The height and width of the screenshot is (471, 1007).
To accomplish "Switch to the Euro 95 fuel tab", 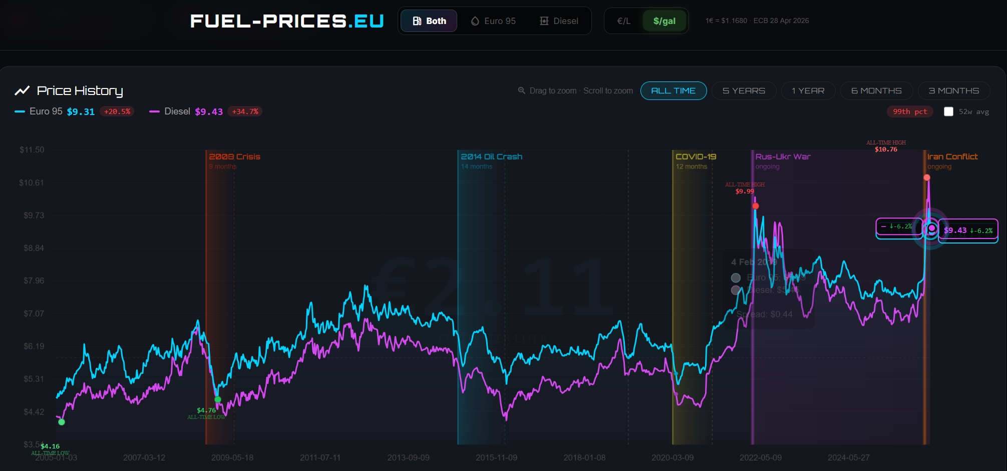I will coord(493,21).
